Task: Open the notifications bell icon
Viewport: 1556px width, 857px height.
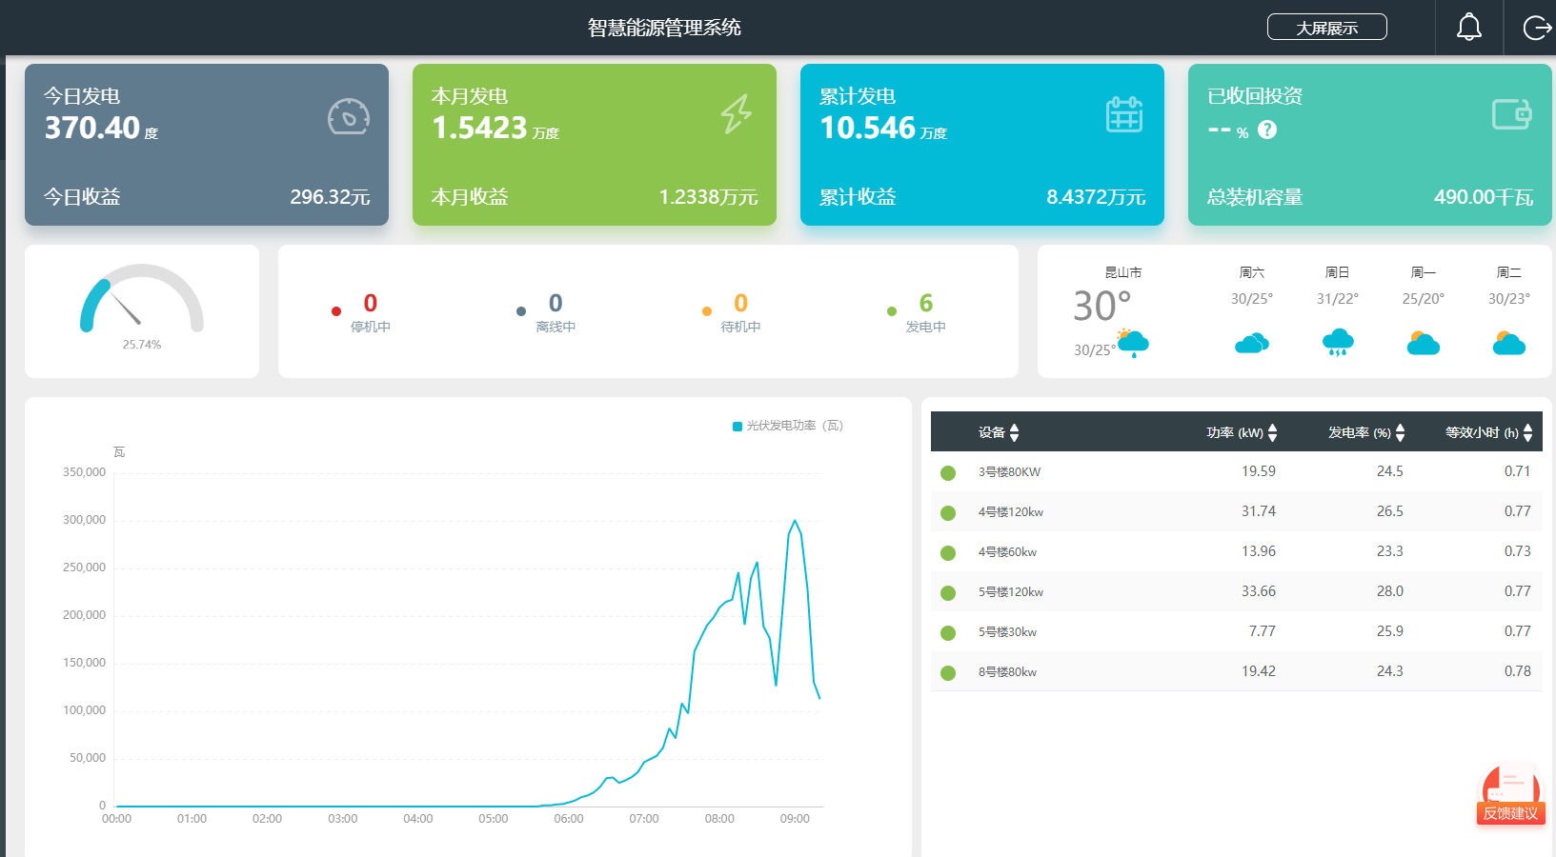Action: click(x=1468, y=28)
